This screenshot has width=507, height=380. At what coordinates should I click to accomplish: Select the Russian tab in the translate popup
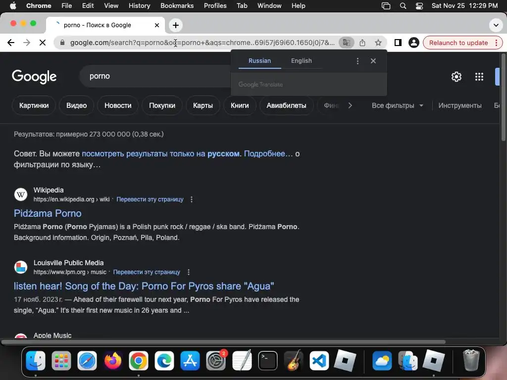pos(259,61)
